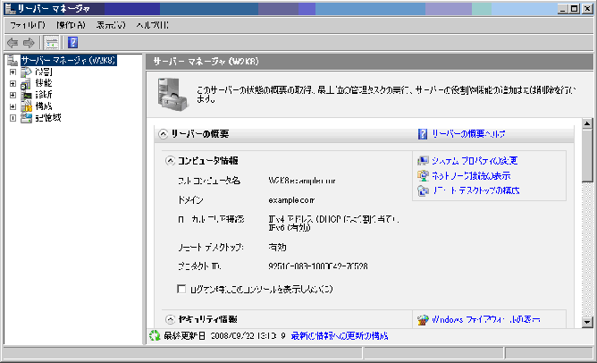Click the Back arrow toolbar icon

(x=13, y=43)
